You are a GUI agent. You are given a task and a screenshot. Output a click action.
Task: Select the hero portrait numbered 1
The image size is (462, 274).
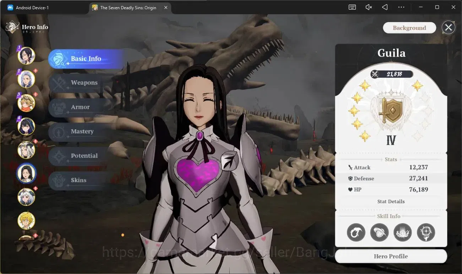pos(26,56)
